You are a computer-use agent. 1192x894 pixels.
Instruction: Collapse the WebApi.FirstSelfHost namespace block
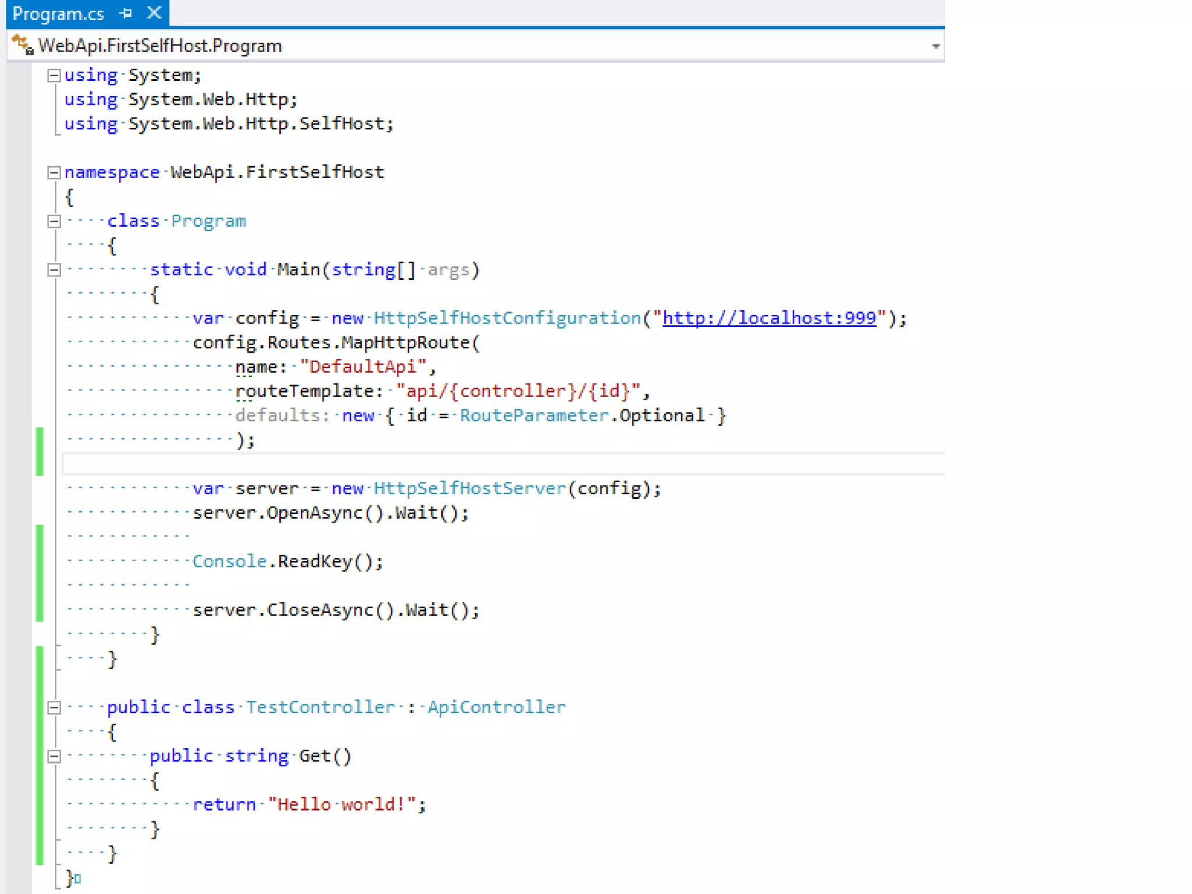[x=54, y=172]
